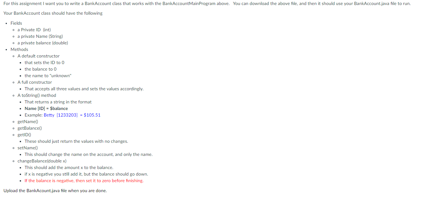
Task: Select the 'A full constructor' entry
Action: tap(34, 82)
